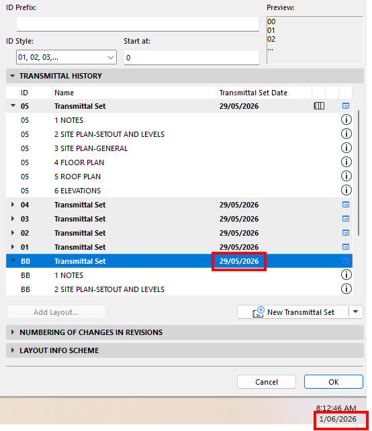Click details icon of Transmittal Set 02

(x=346, y=233)
